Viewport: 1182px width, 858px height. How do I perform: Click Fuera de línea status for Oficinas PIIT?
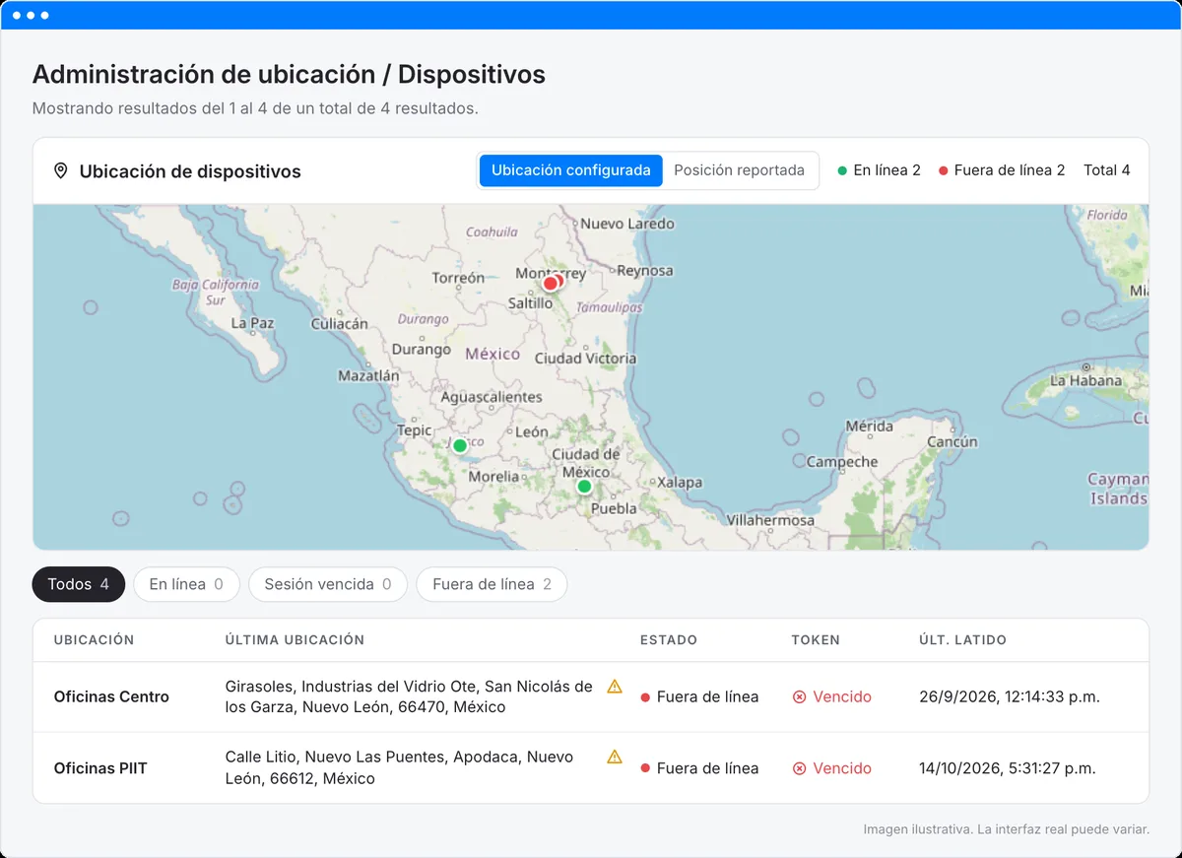pyautogui.click(x=707, y=768)
